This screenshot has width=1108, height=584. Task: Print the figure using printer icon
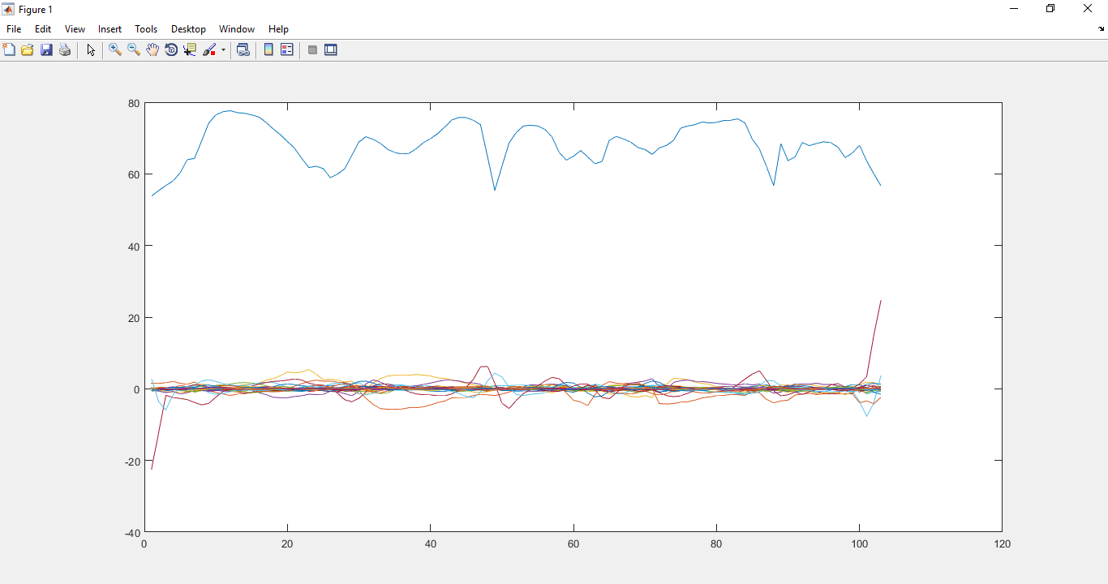tap(65, 49)
